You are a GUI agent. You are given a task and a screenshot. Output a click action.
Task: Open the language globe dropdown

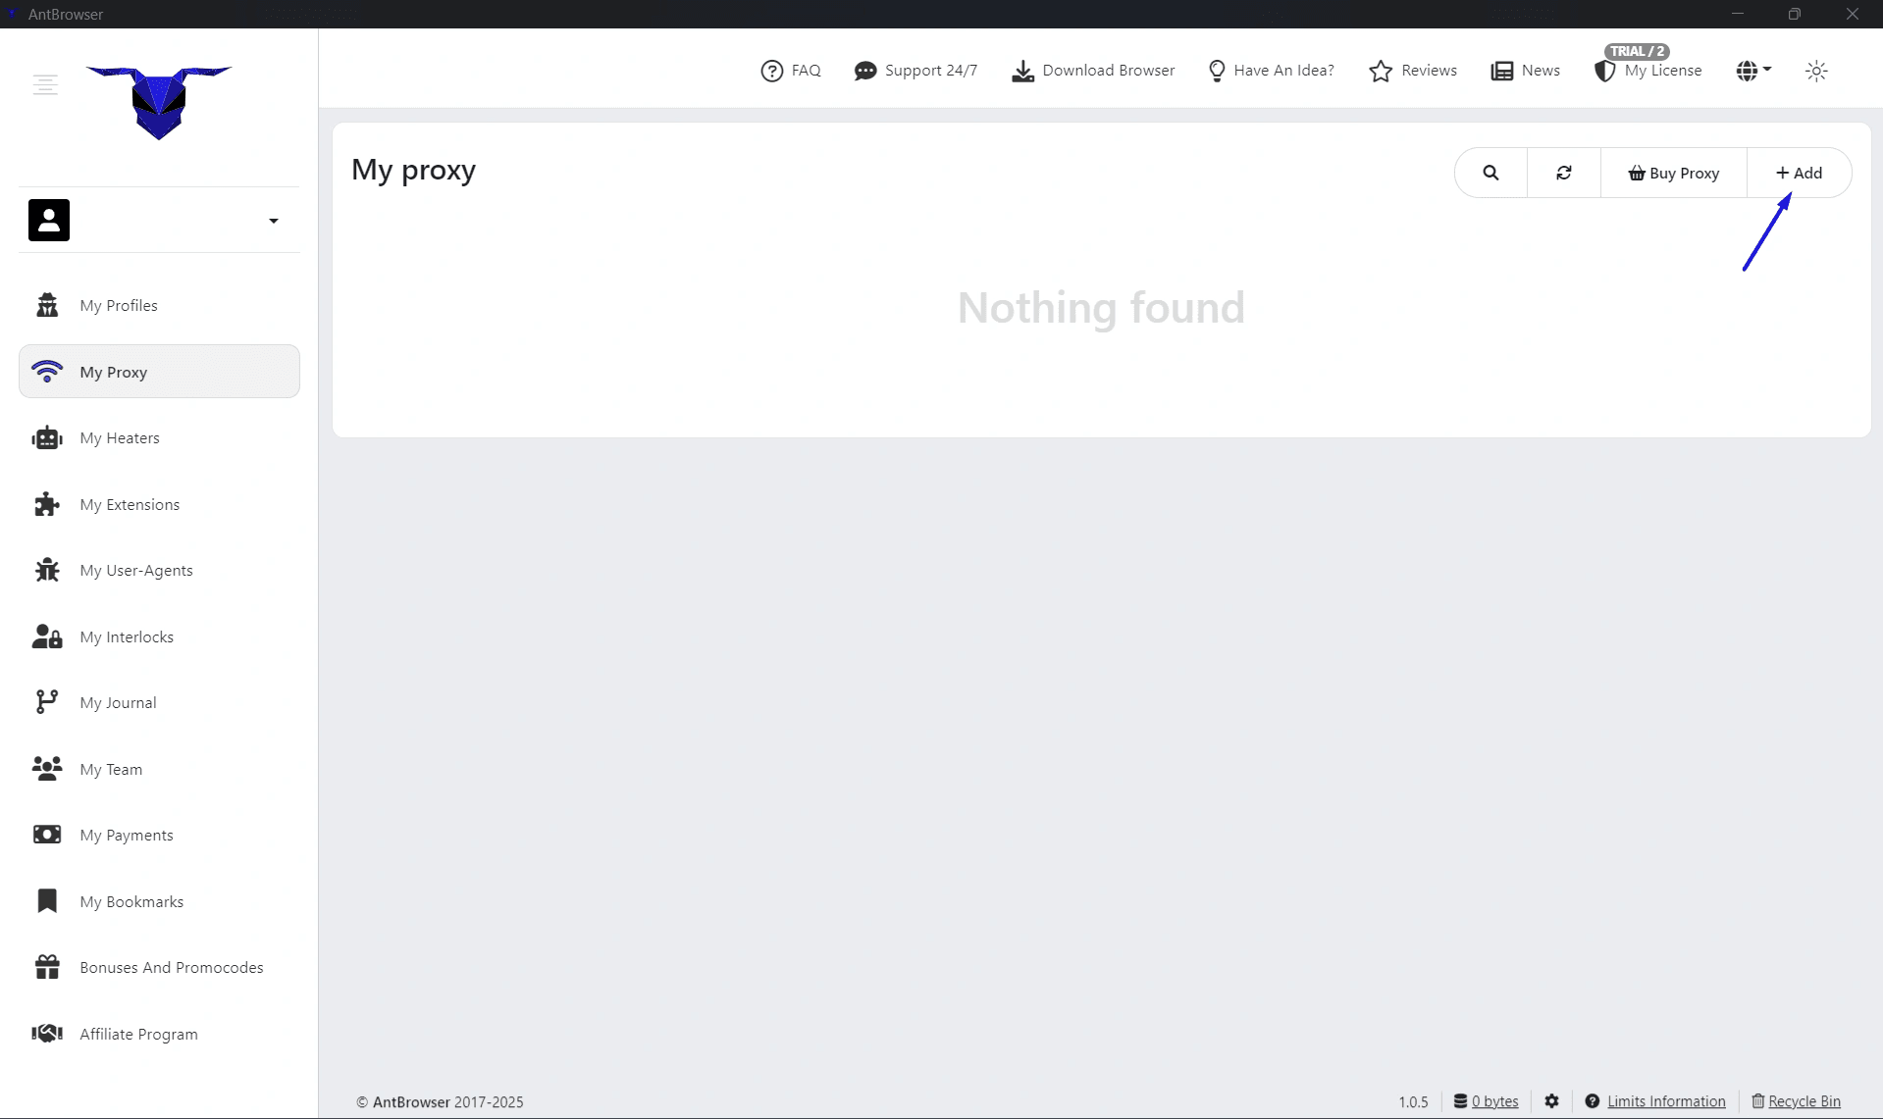[1753, 71]
